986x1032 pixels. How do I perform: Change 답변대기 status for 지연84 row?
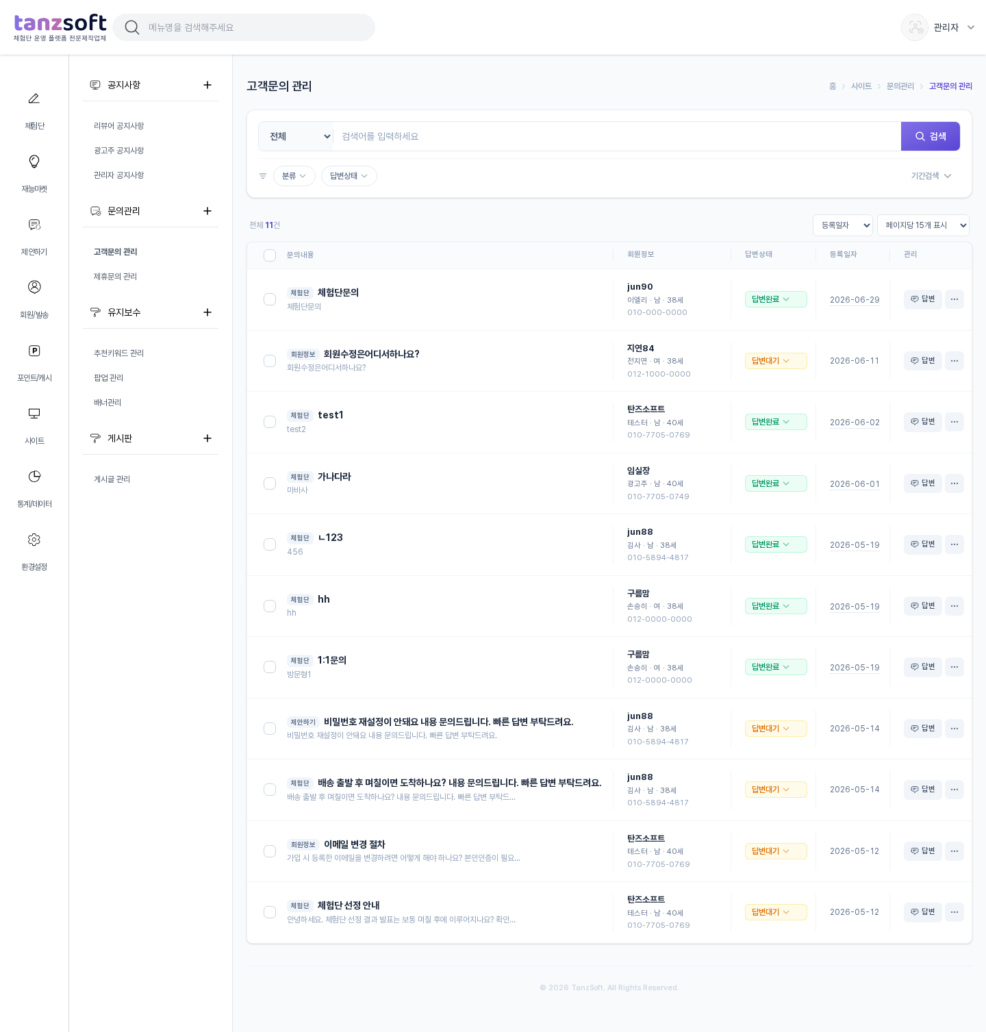pyautogui.click(x=776, y=361)
